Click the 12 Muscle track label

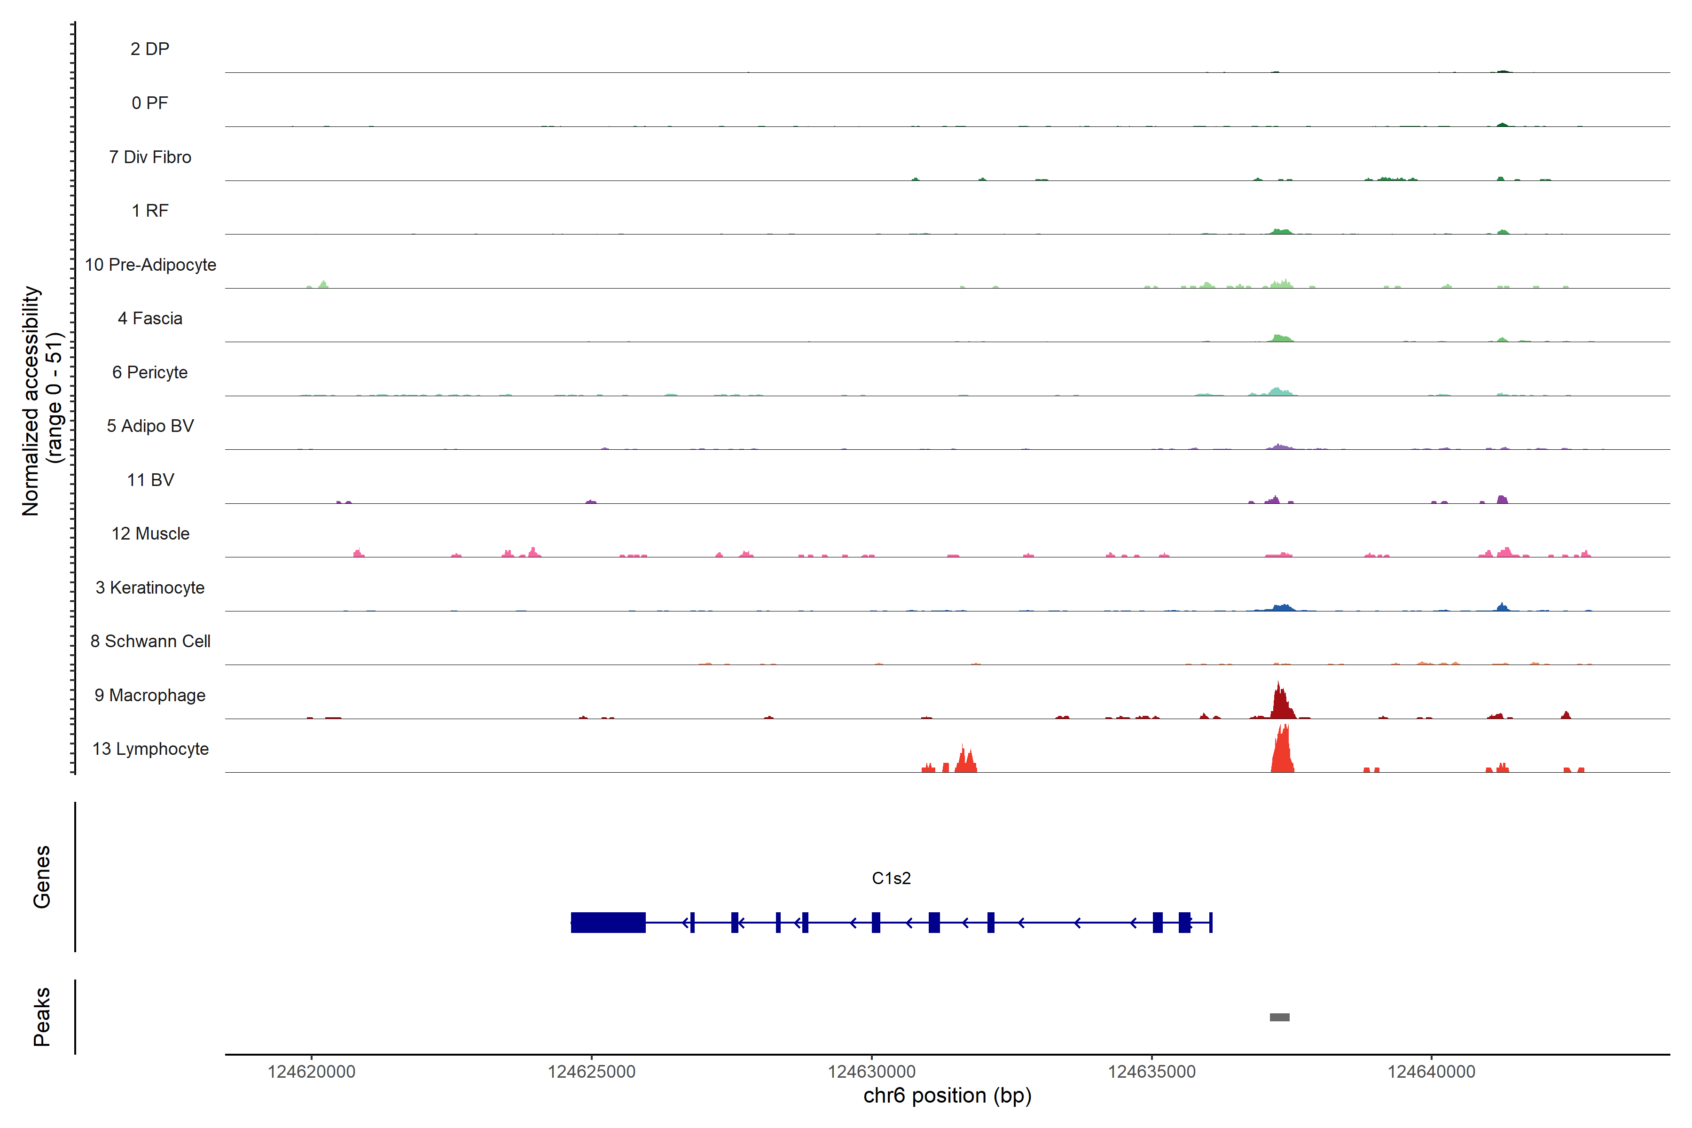click(150, 534)
